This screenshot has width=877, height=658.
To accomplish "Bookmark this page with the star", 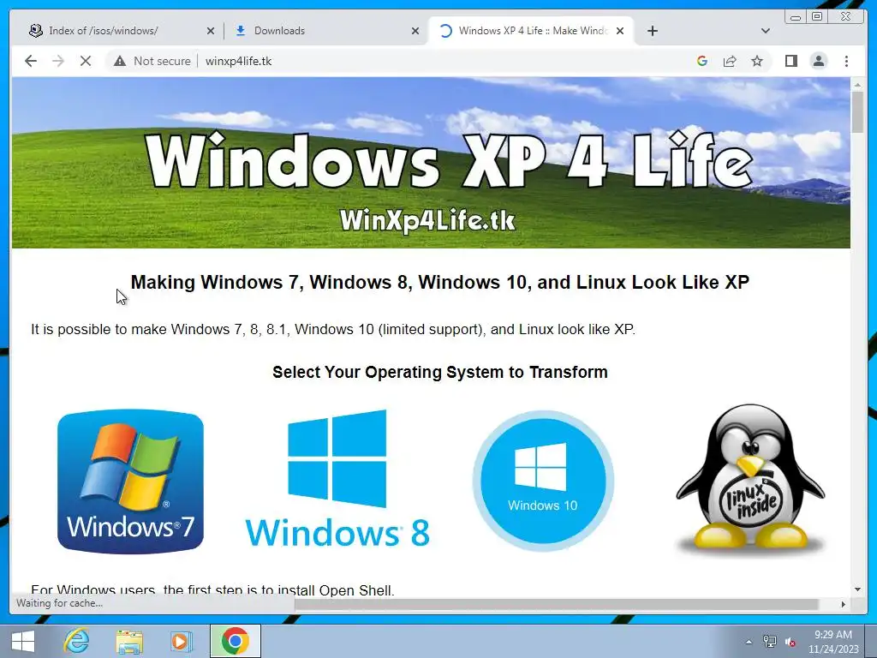I will point(757,61).
